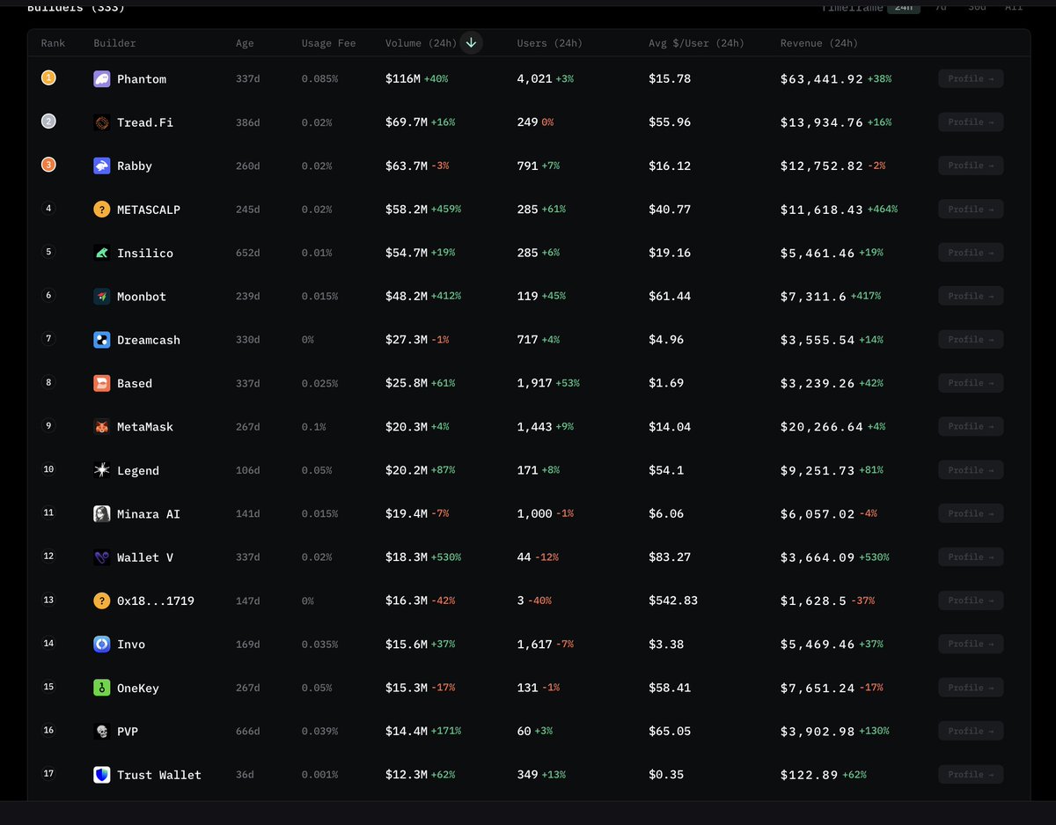This screenshot has width=1056, height=825.
Task: Open the Profile button for METASCALP
Action: [971, 209]
